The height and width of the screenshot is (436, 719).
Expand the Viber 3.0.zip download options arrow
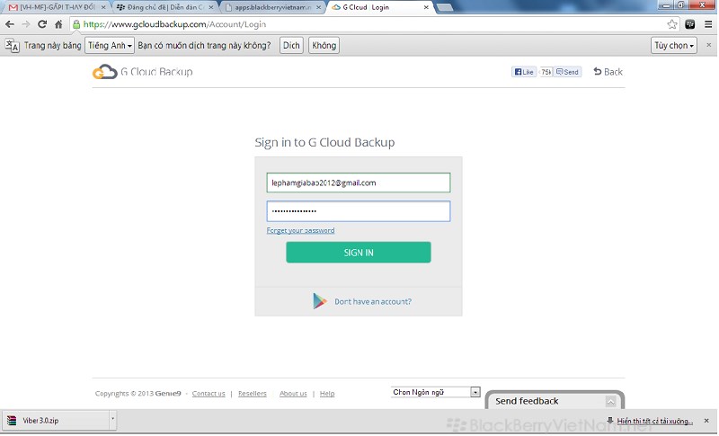(x=112, y=420)
